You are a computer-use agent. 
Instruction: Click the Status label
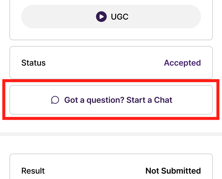pyautogui.click(x=33, y=63)
